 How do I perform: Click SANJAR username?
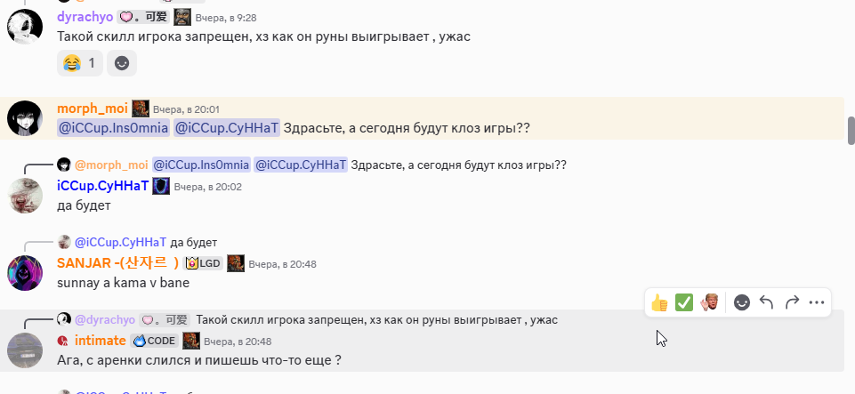pos(117,264)
